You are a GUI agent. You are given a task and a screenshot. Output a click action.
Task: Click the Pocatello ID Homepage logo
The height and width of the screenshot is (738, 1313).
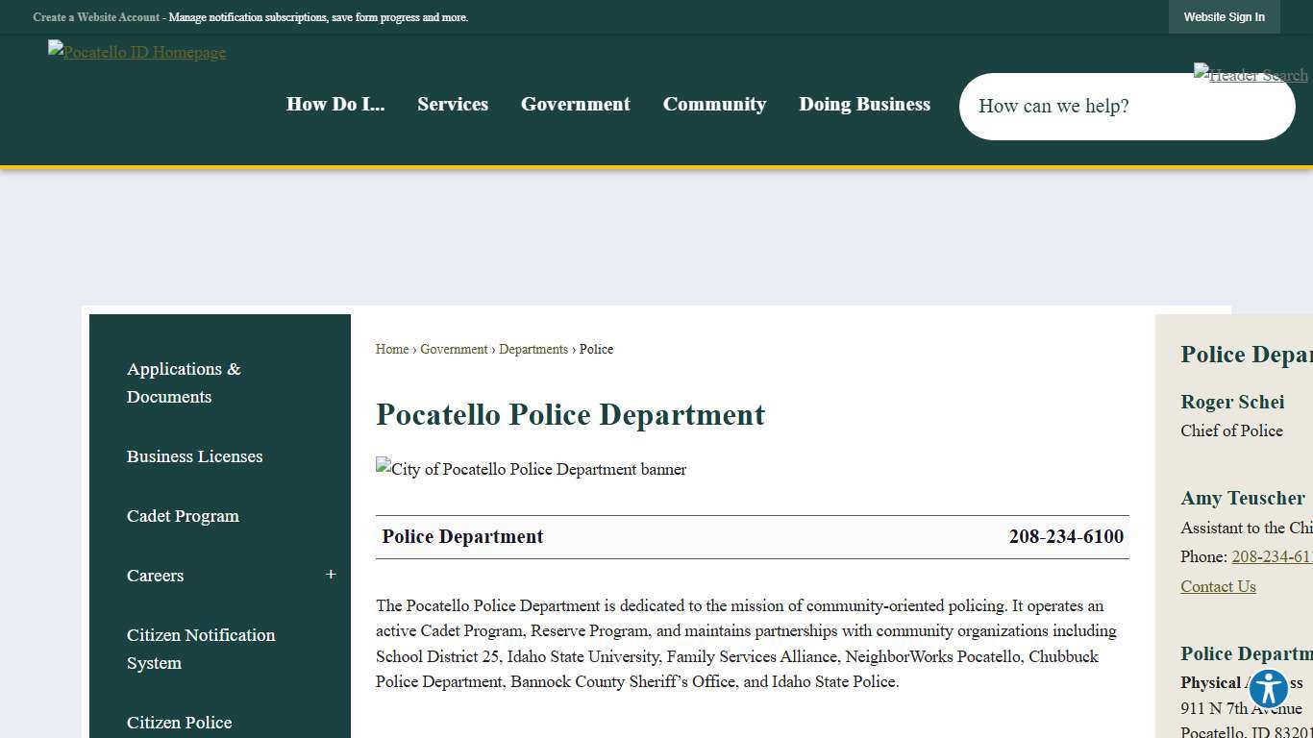click(136, 52)
